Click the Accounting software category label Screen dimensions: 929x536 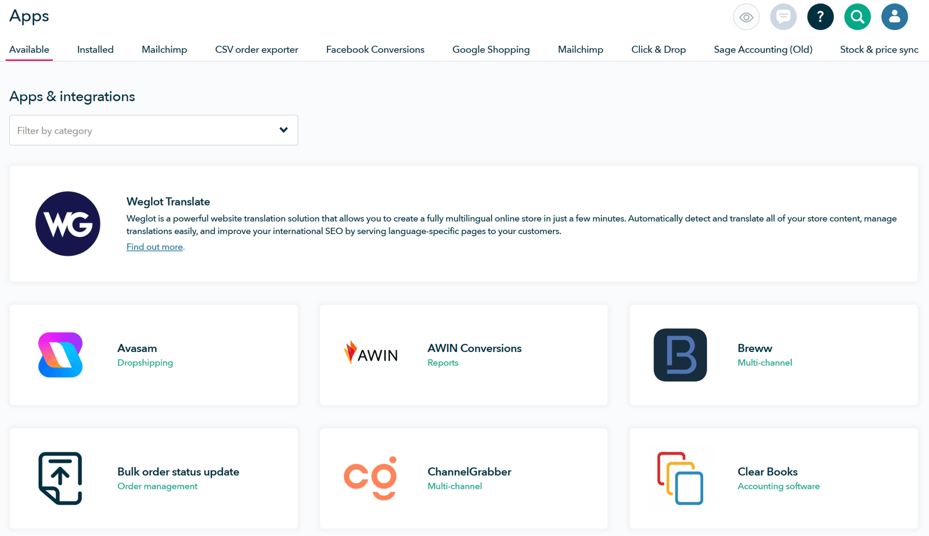(779, 486)
